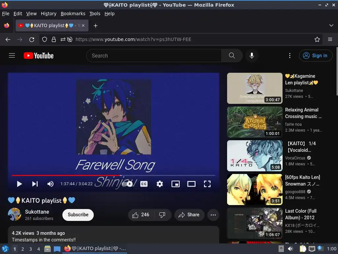Screen dimensions: 338x254
Task: Seek on the red video progress bar
Action: [114, 175]
